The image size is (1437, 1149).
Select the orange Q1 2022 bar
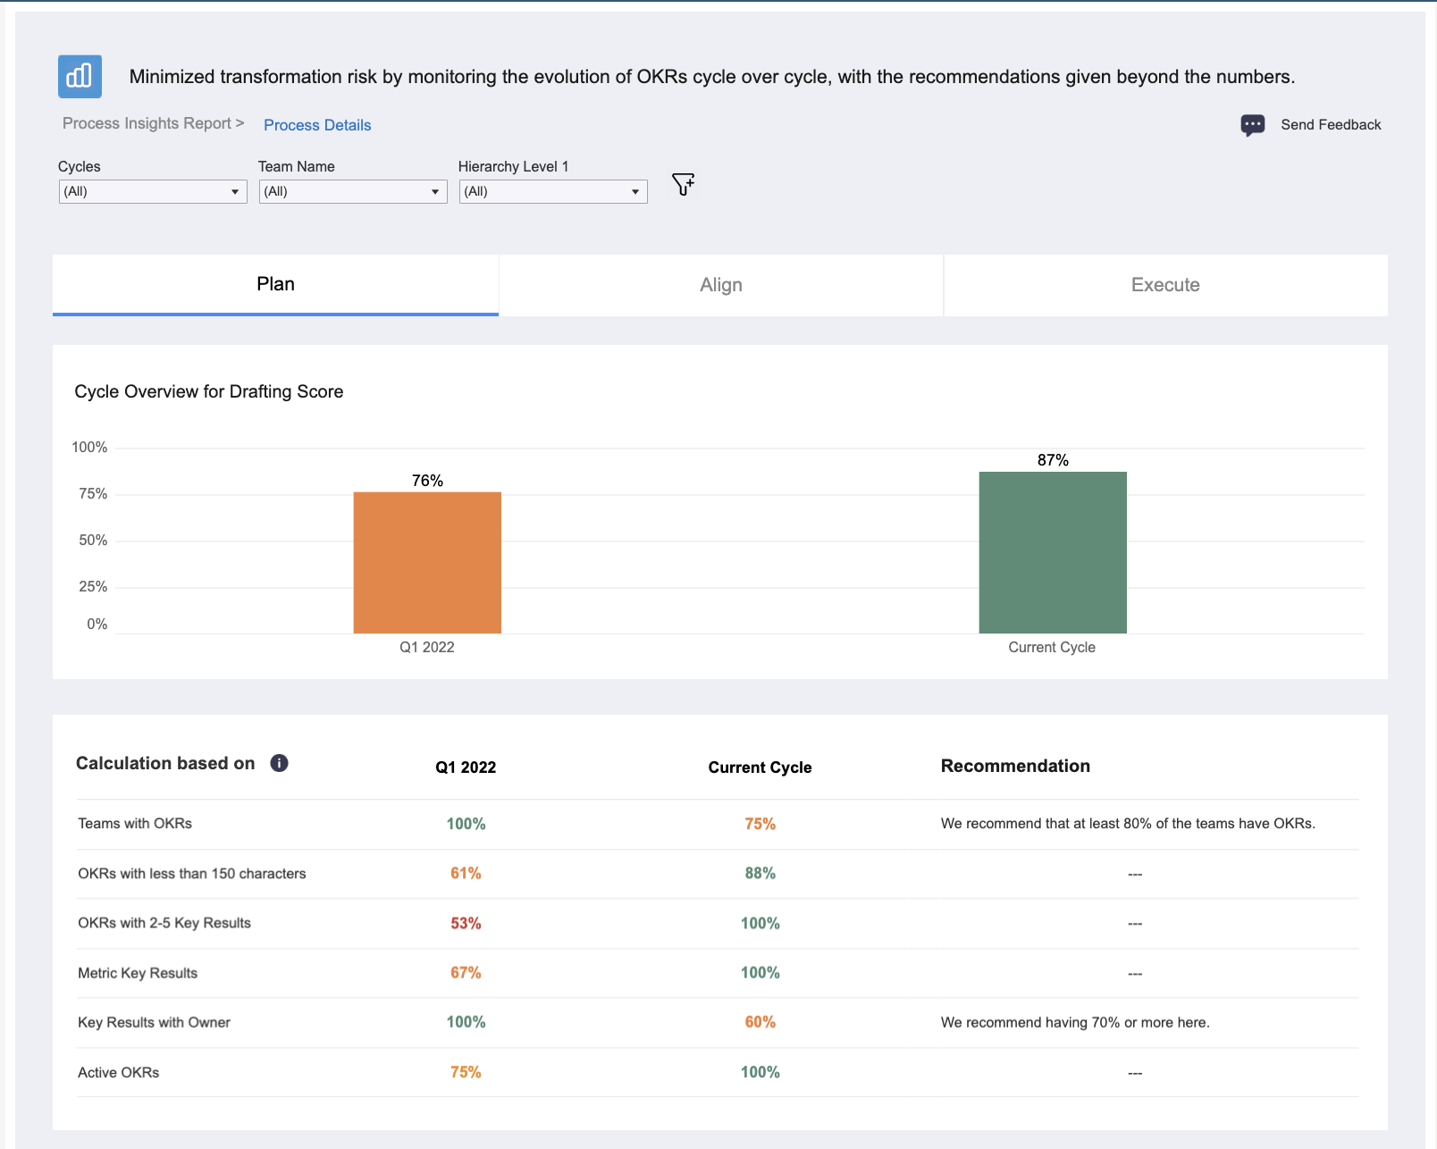click(x=427, y=563)
